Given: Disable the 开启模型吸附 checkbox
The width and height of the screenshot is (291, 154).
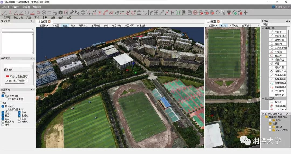Looking at the screenshot, I should point(3,96).
